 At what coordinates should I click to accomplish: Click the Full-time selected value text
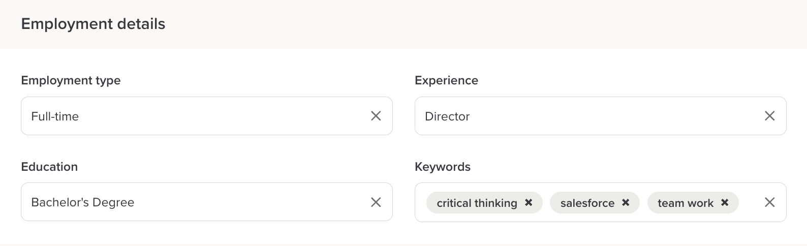pos(55,116)
